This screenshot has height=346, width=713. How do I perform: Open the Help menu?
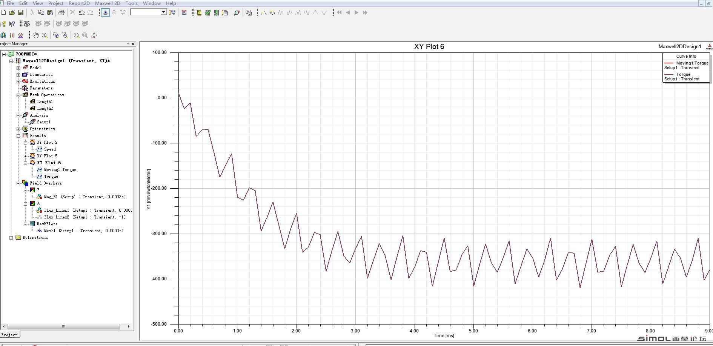click(x=171, y=3)
